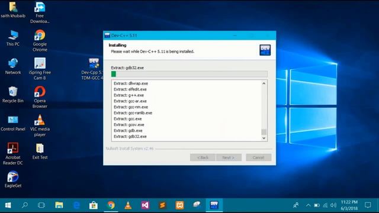Switch to Chrome in the taskbar
The height and width of the screenshot is (213, 379).
(111, 205)
